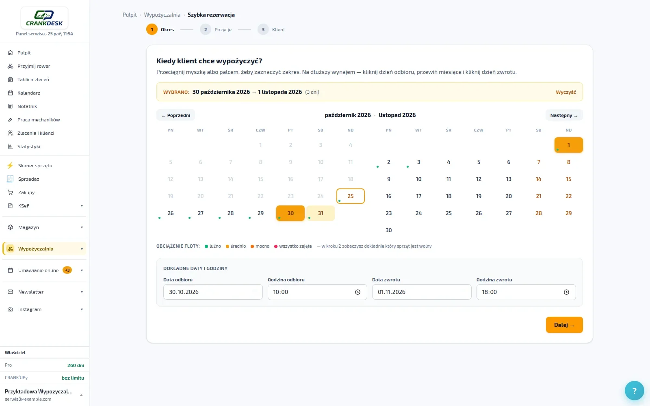Open Pulpit breadcrumb link

tap(130, 15)
